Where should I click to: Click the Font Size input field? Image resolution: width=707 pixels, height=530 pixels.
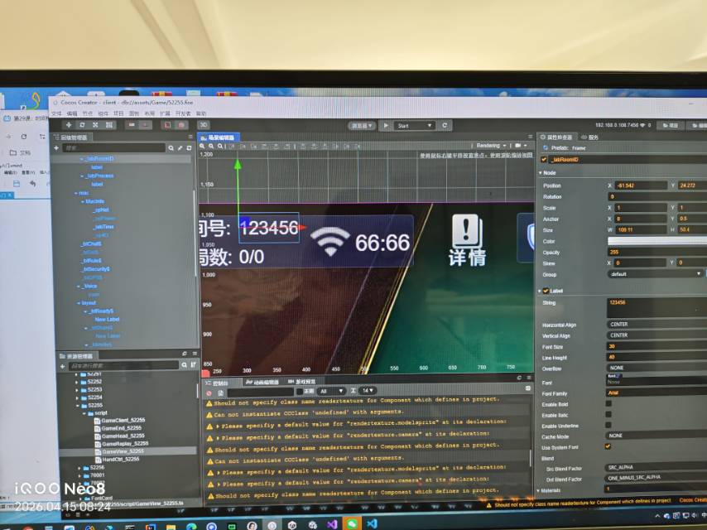click(x=654, y=346)
